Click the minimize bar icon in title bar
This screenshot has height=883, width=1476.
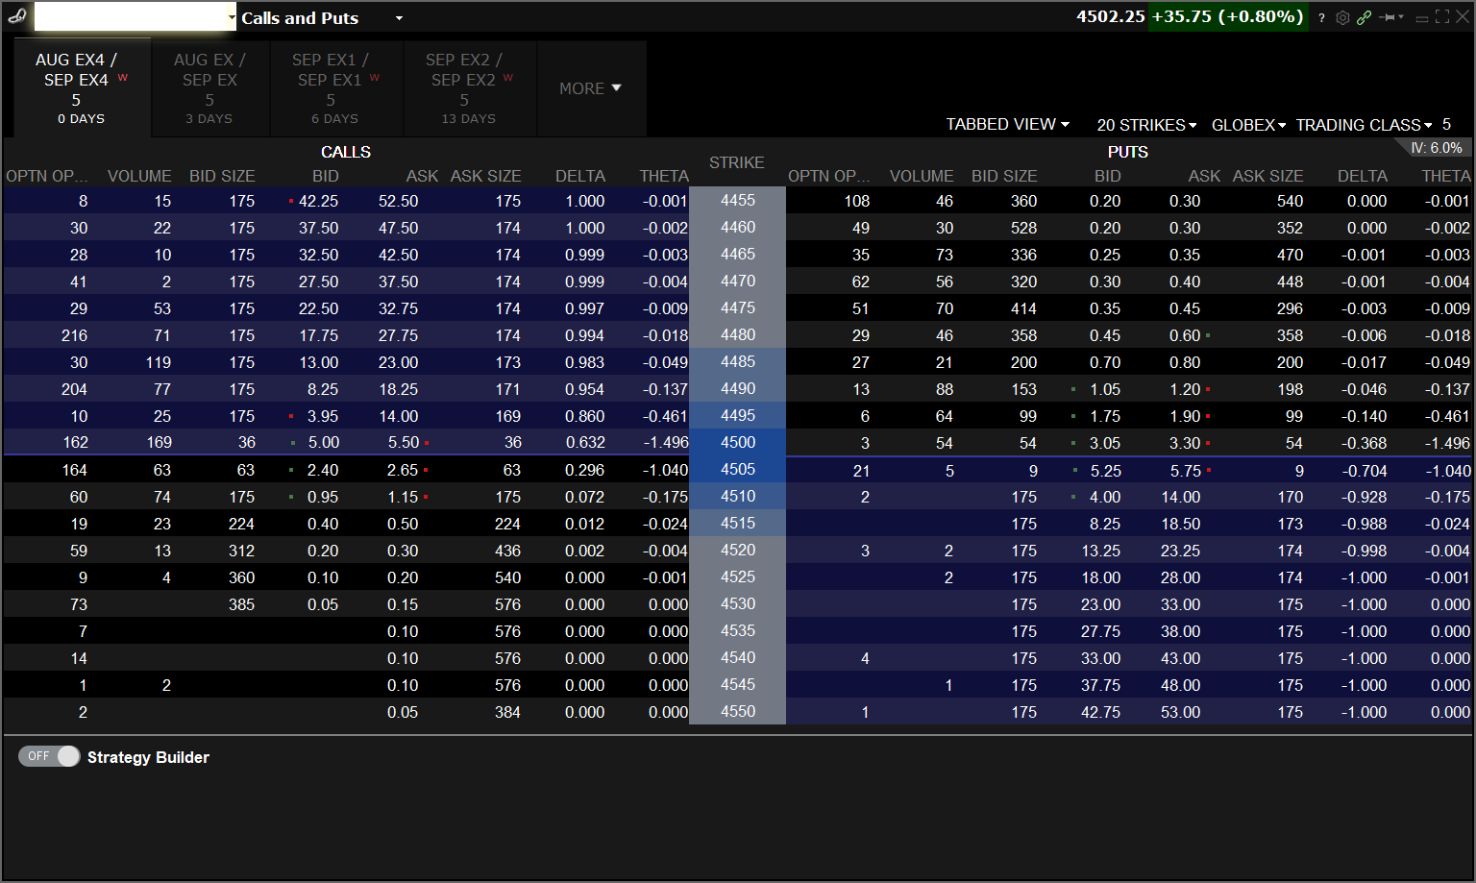[1422, 17]
